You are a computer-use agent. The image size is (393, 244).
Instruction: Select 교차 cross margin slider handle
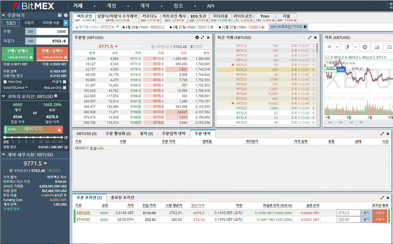[5, 137]
